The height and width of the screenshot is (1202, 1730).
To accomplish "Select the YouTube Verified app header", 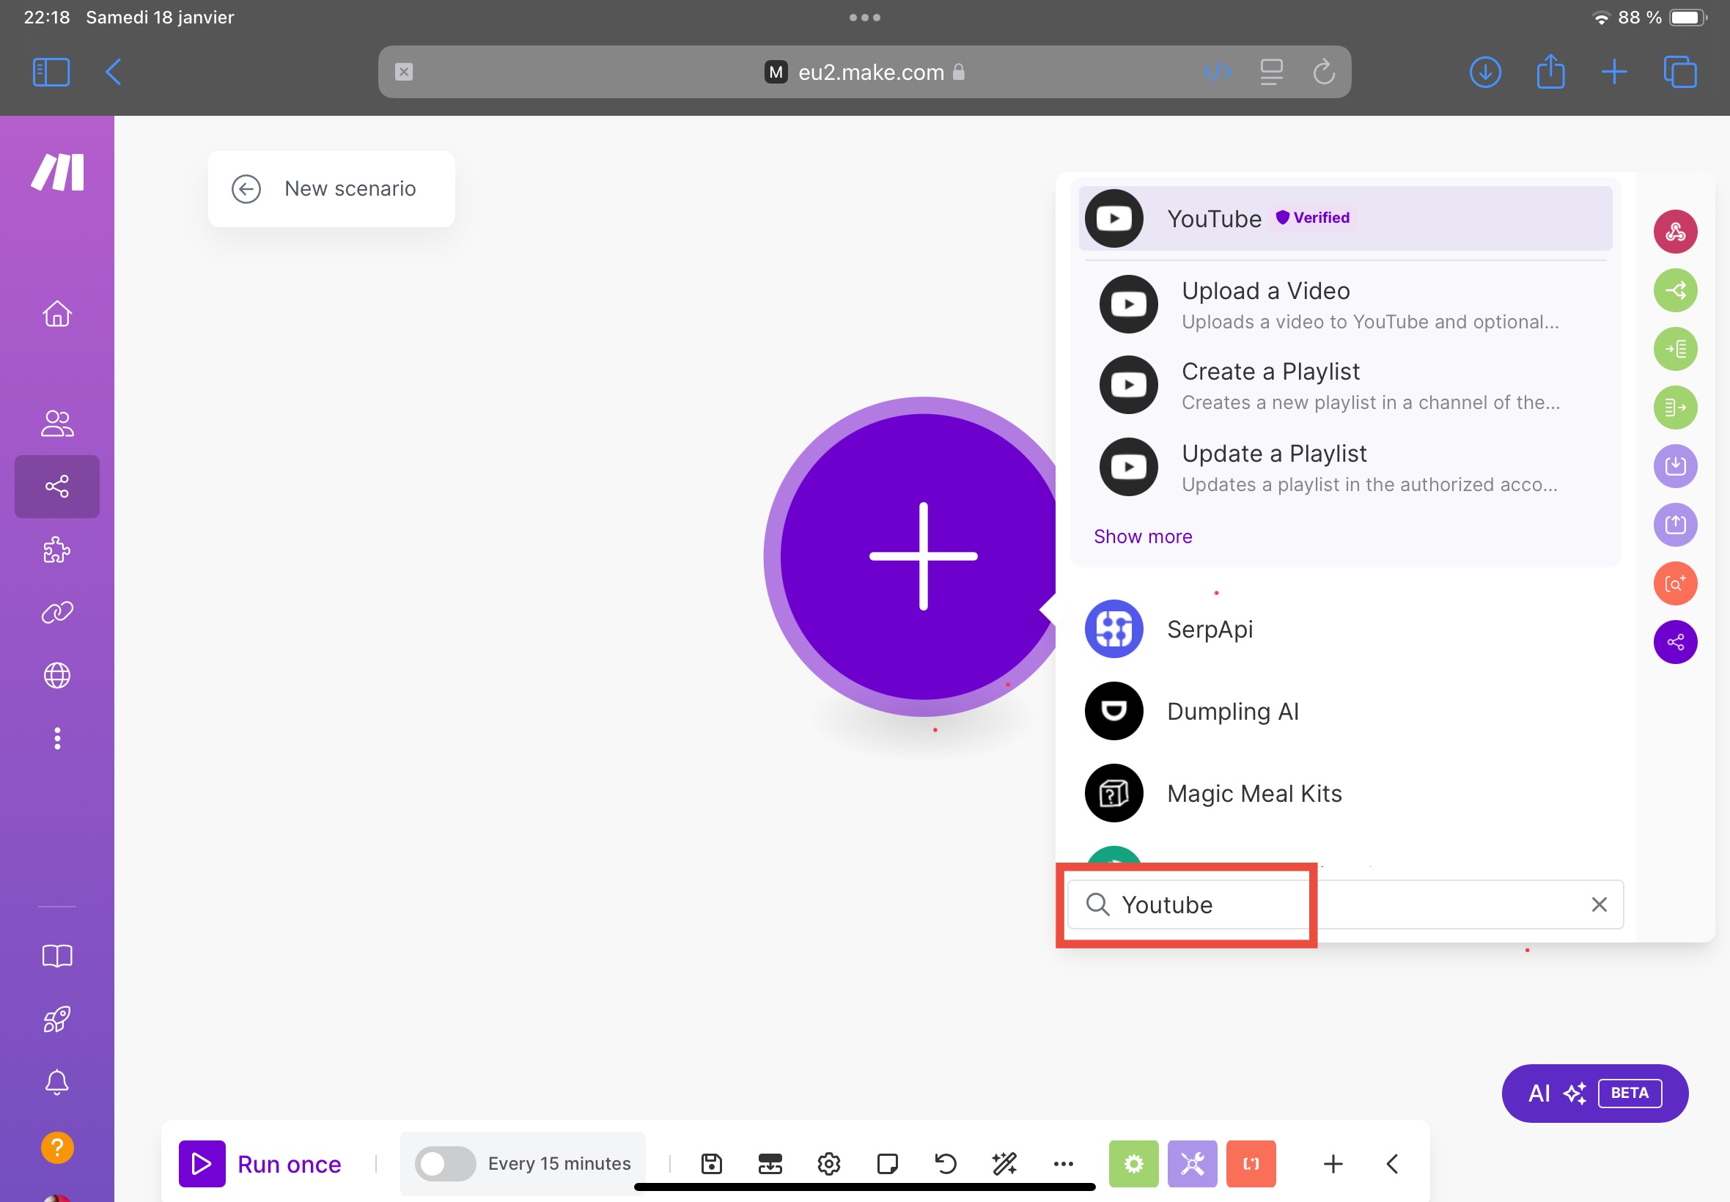I will (x=1345, y=218).
